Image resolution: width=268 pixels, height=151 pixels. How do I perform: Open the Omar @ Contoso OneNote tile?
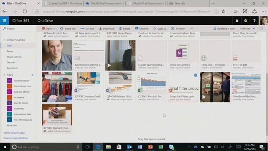pos(183,55)
